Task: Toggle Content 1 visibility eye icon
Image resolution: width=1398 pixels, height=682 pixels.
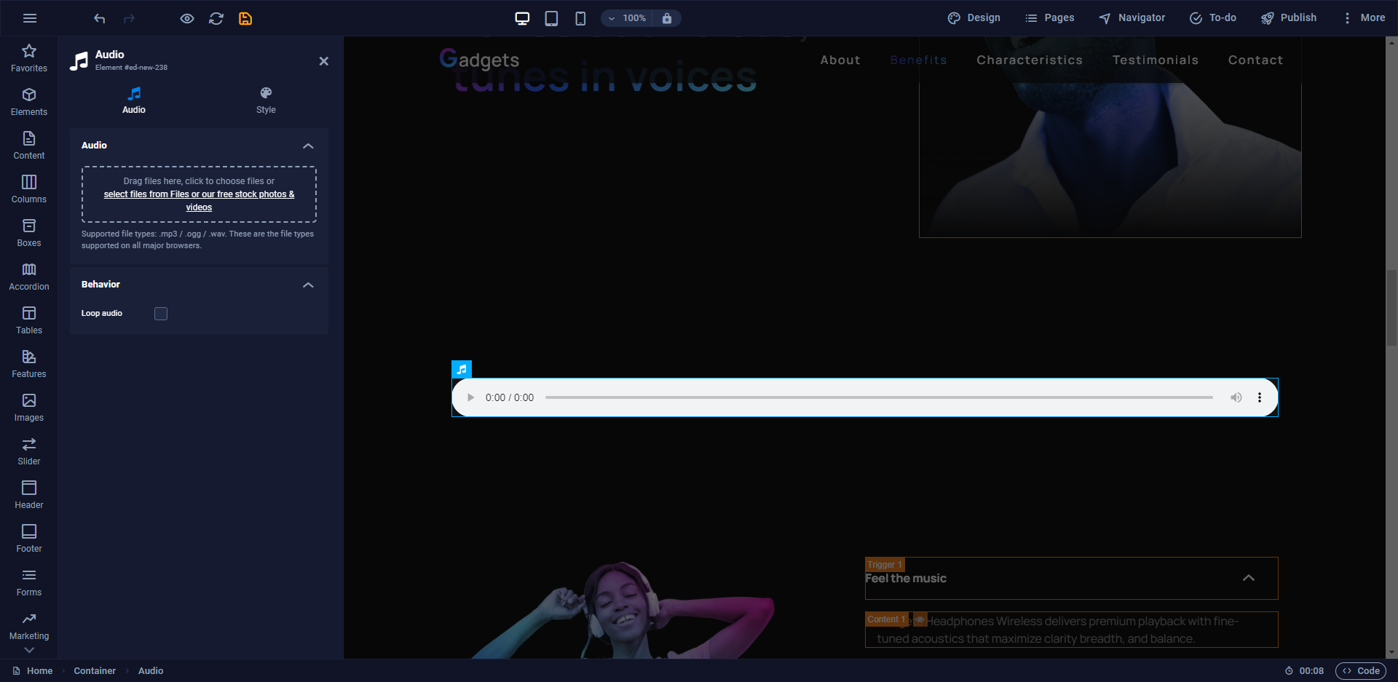Action: [920, 619]
